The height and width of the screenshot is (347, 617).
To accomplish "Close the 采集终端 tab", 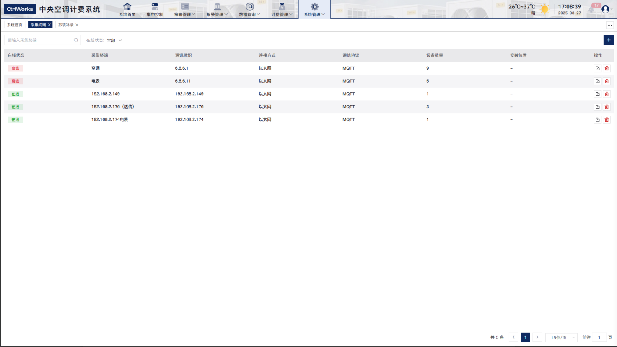I will pyautogui.click(x=49, y=25).
